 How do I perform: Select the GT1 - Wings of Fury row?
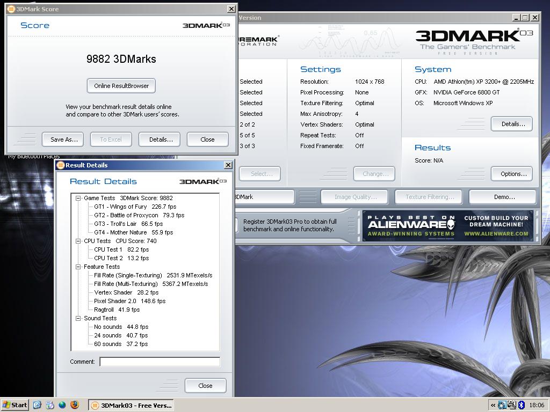(x=135, y=207)
